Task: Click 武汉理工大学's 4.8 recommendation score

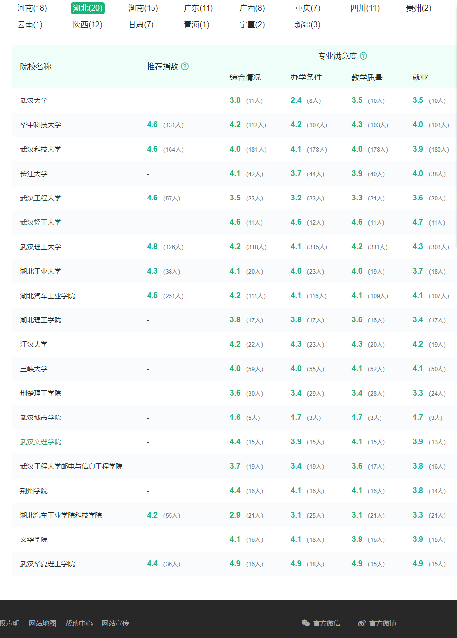Action: tap(152, 247)
